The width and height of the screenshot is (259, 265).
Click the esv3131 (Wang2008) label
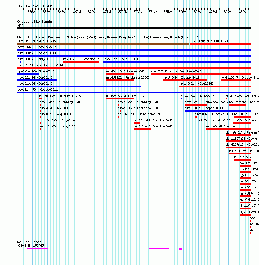coord(55,114)
